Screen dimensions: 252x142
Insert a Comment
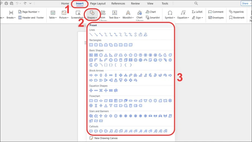click(x=216, y=12)
